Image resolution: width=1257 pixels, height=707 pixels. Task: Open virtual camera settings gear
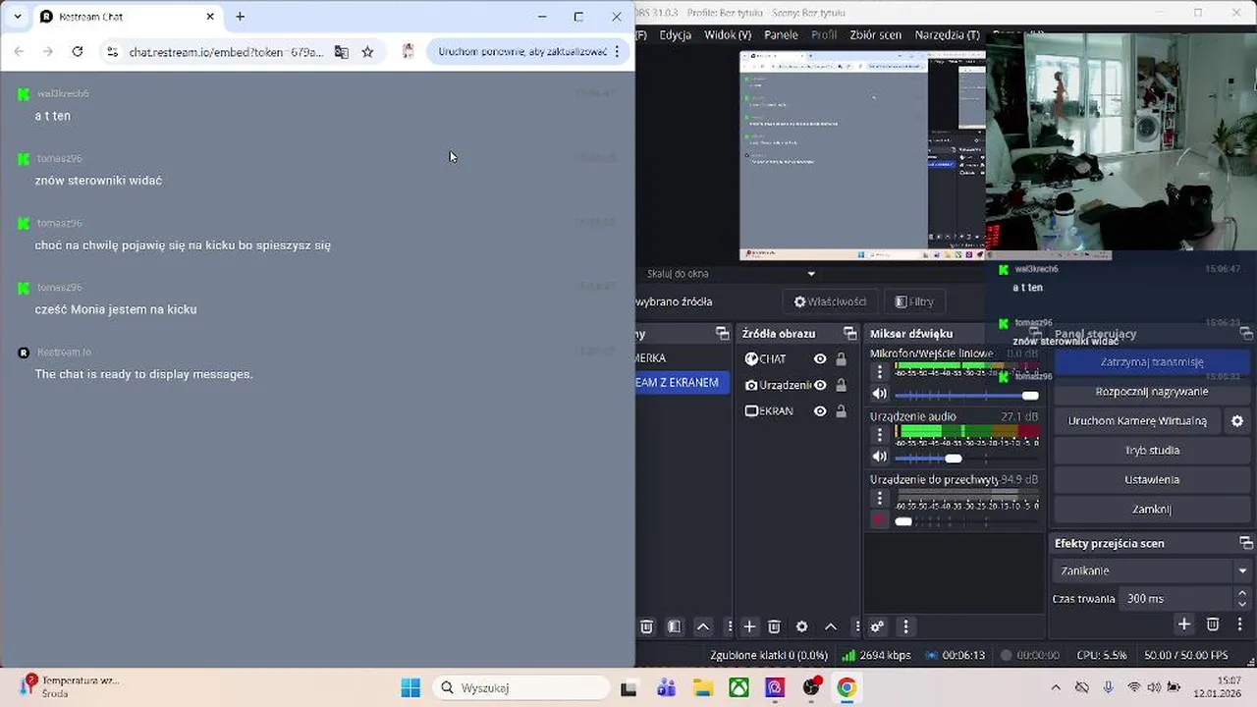1237,421
